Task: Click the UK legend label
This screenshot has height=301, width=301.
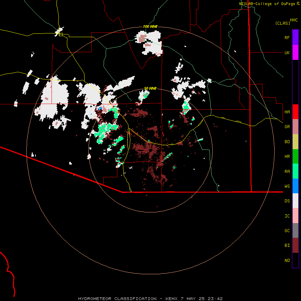Action: (x=287, y=53)
